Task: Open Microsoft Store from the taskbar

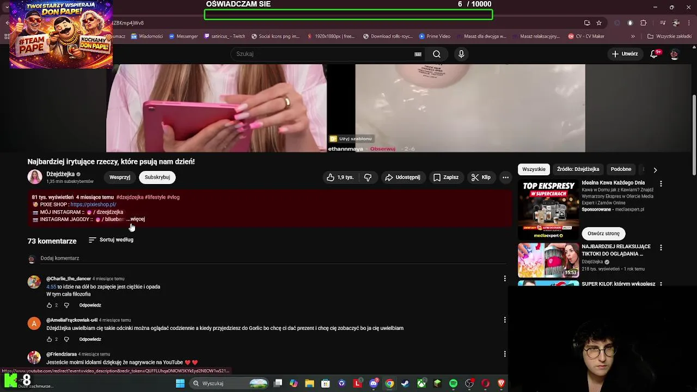Action: click(x=326, y=383)
